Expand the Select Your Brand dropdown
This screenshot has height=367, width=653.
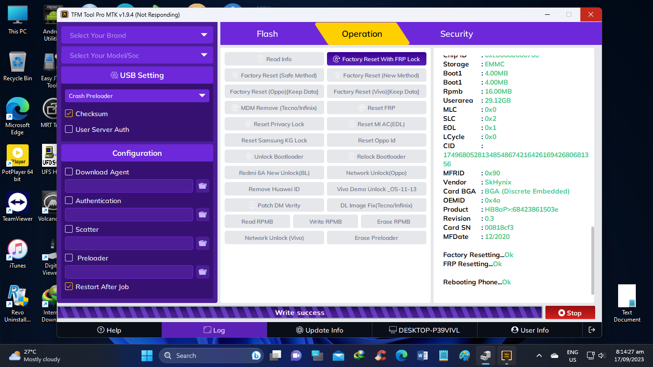[x=137, y=35]
